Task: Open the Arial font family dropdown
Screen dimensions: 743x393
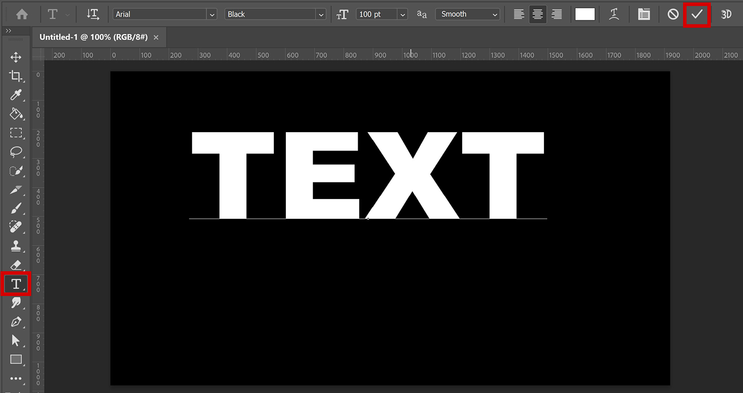Action: tap(212, 14)
